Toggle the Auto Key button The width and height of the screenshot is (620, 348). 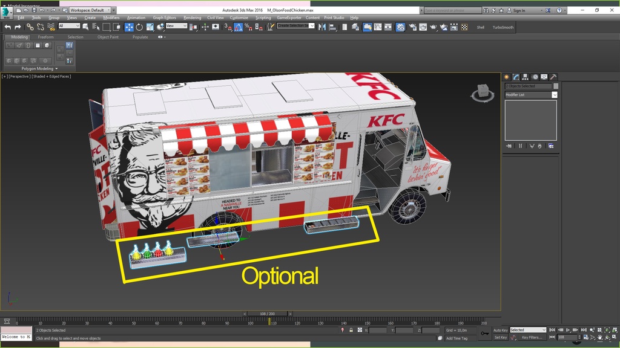(x=501, y=330)
